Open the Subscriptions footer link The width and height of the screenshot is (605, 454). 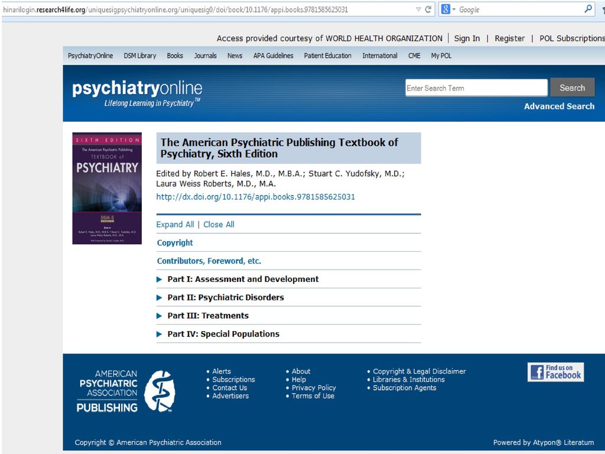tap(233, 380)
